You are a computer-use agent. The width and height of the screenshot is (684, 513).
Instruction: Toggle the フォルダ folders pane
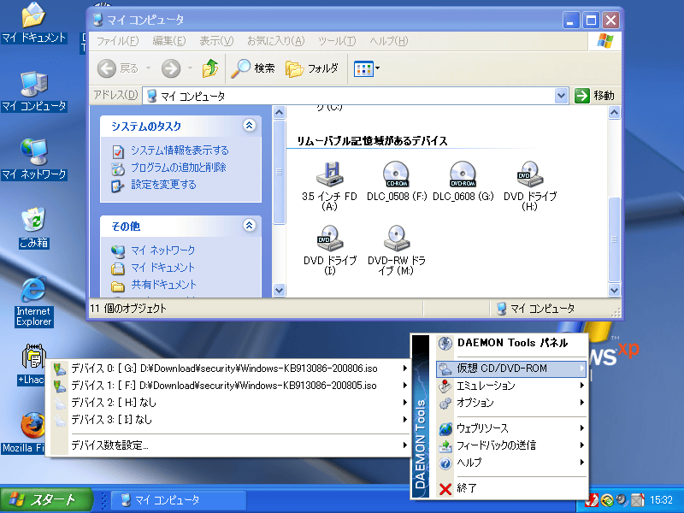coord(311,68)
